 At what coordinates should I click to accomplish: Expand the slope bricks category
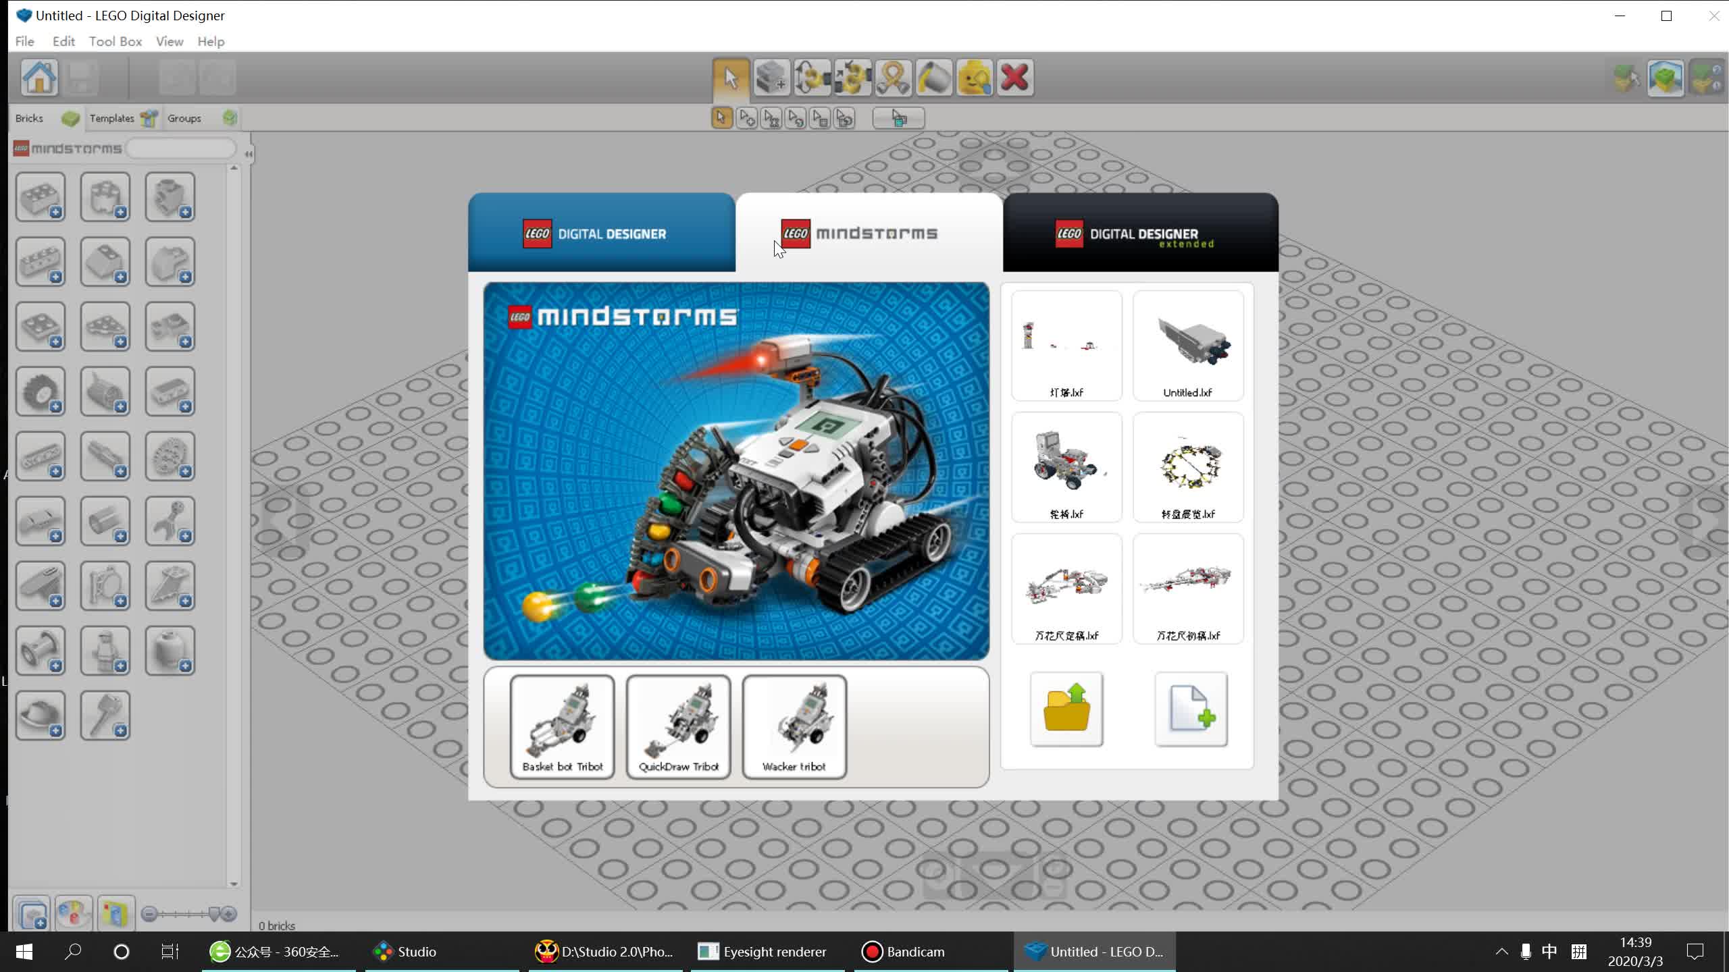tap(105, 261)
